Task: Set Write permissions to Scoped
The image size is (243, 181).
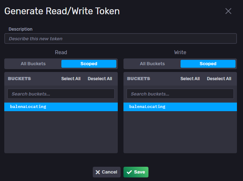Action: point(208,64)
